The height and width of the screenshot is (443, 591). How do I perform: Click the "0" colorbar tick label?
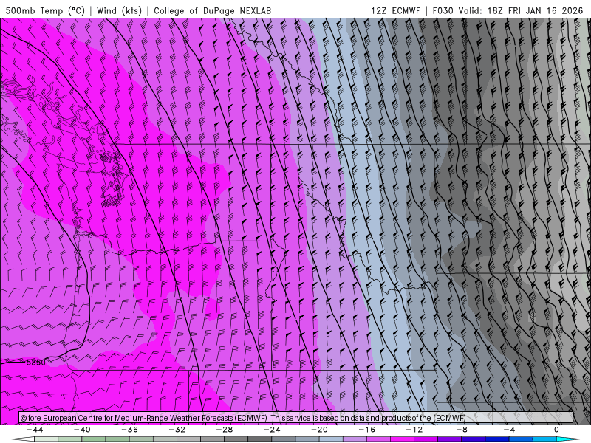[557, 430]
